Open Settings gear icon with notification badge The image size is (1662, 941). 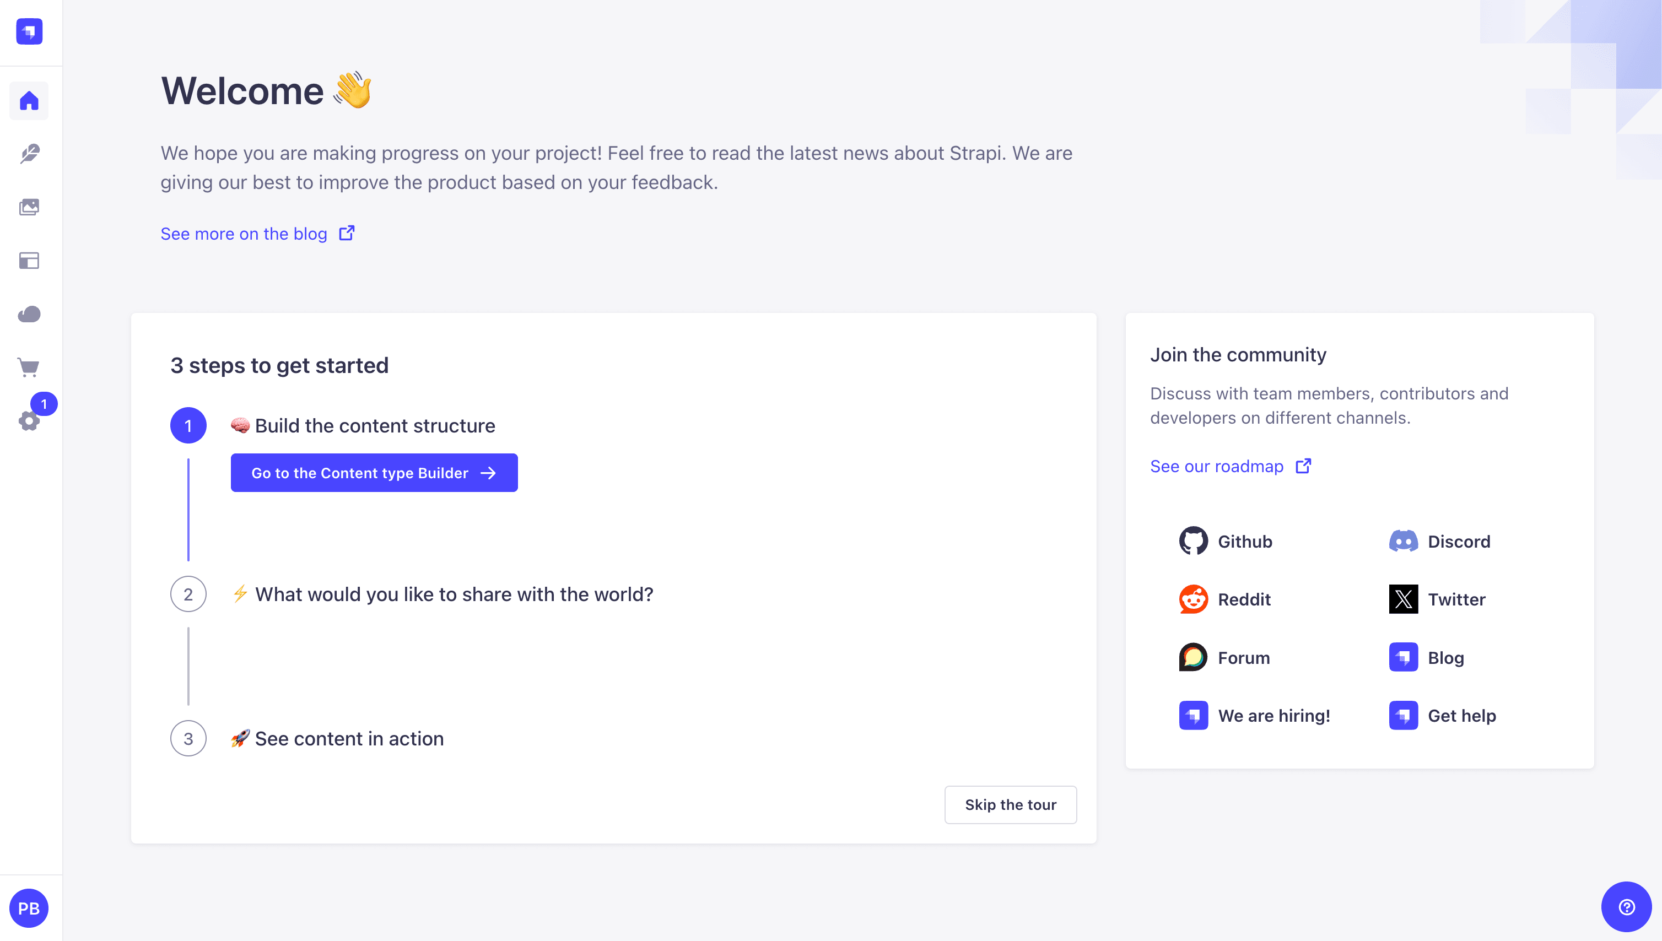[x=29, y=421]
